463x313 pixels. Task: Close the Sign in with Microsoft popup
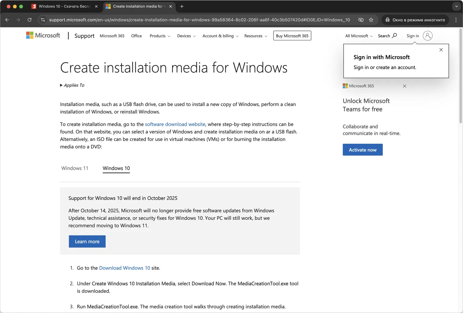tap(441, 50)
